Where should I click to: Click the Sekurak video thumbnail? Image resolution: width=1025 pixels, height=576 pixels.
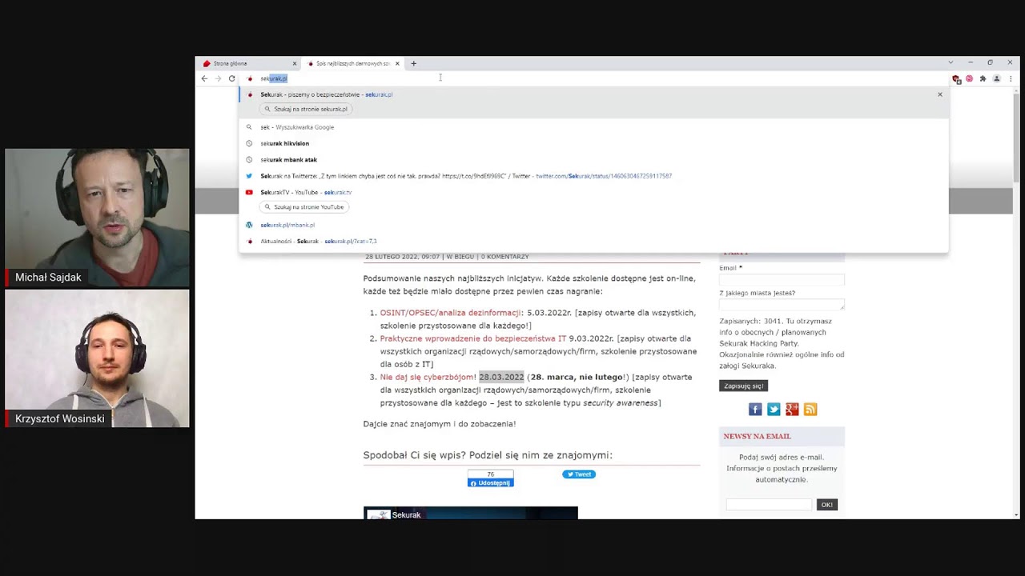471,513
